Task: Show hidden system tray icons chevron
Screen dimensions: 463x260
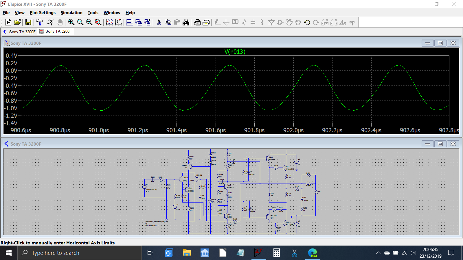Action: [x=378, y=253]
